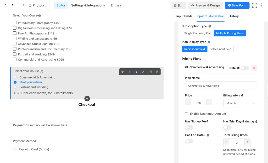Switch to Input Fields tab
The image size is (268, 163).
(x=184, y=16)
